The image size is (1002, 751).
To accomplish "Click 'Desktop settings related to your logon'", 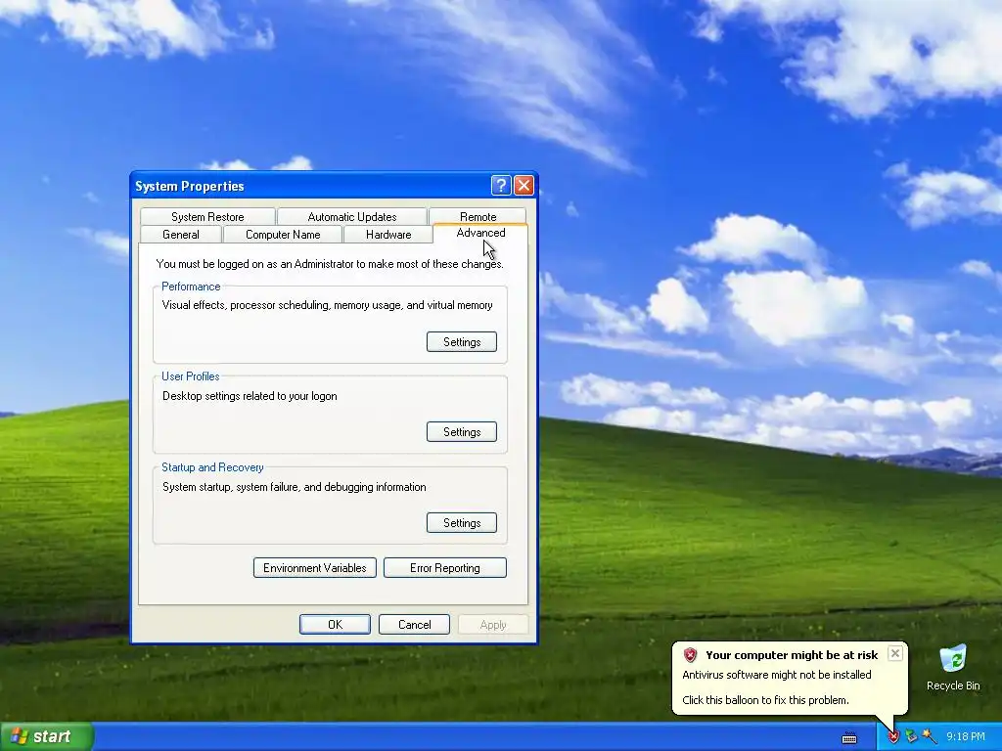I will pyautogui.click(x=250, y=396).
